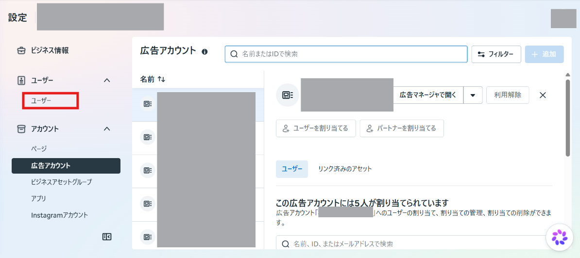Click the magnifier icon in the top search box
580x258 pixels.
pyautogui.click(x=234, y=54)
